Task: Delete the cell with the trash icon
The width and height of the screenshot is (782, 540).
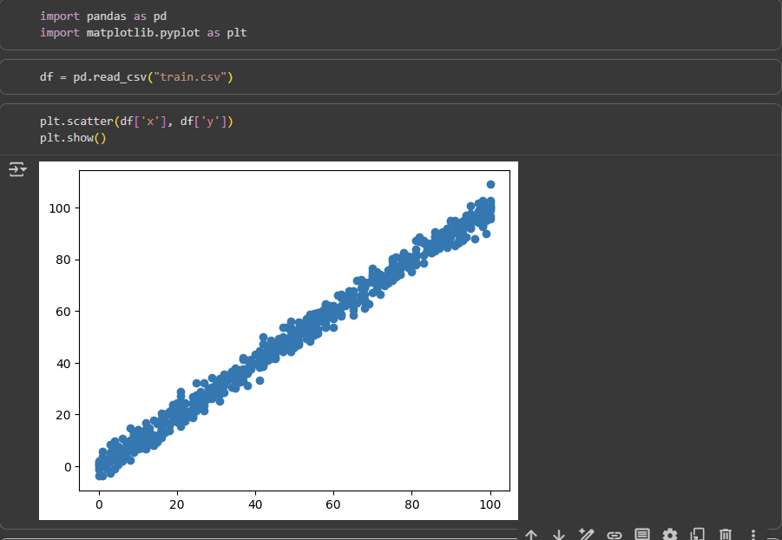Action: tap(726, 535)
